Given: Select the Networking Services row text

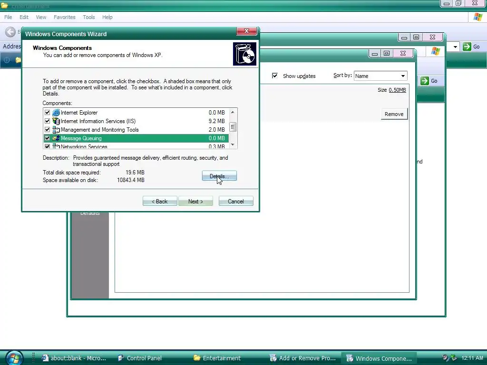Looking at the screenshot, I should (x=84, y=146).
